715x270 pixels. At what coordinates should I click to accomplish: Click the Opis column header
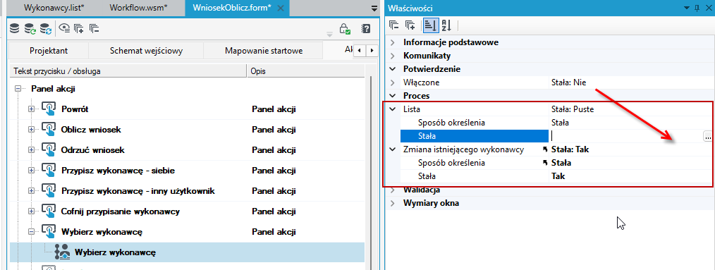click(x=305, y=72)
